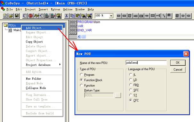194x122 pixels.
Task: Open the zoom percentage dropdown
Action: (x=111, y=16)
